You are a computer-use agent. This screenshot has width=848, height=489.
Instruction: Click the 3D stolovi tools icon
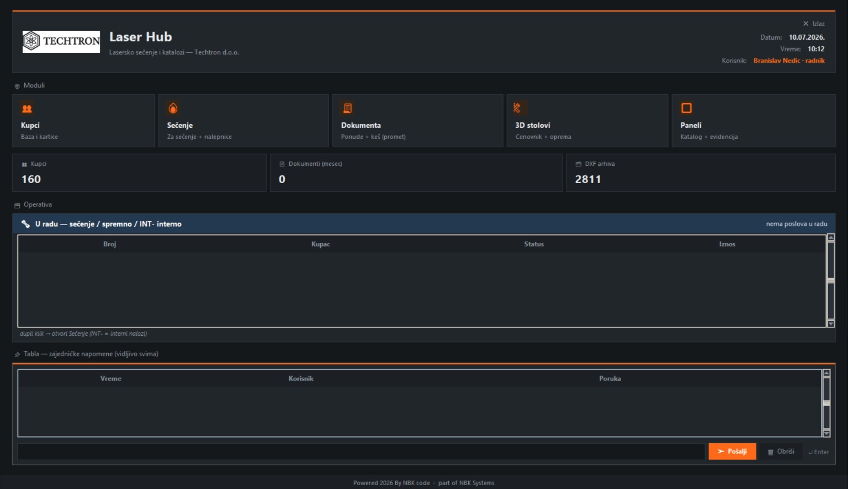click(x=517, y=108)
